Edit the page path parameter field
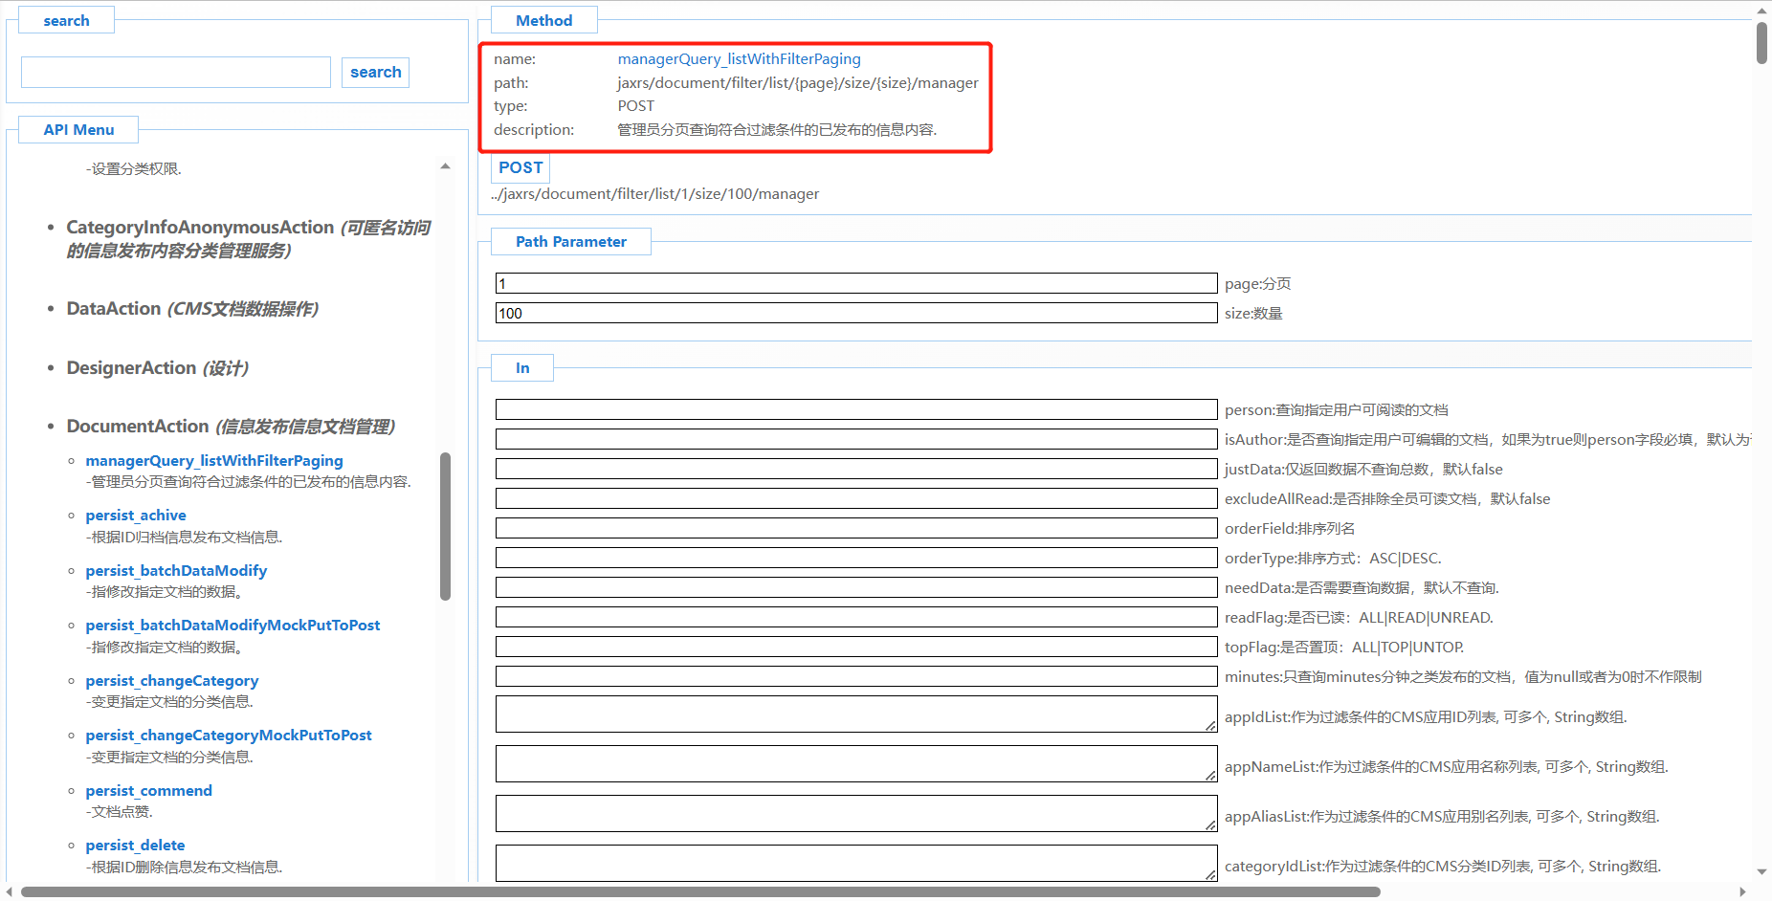1772x901 pixels. point(856,284)
